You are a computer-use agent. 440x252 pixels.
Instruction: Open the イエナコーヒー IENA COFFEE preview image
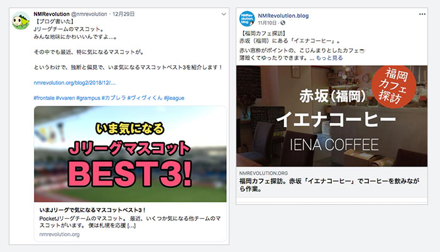click(x=332, y=116)
